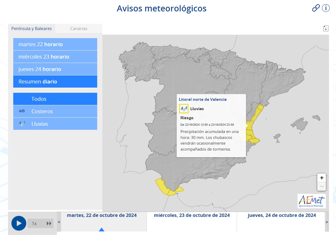The width and height of the screenshot is (336, 241).
Task: Click the download icon above the map
Action: [326, 28]
